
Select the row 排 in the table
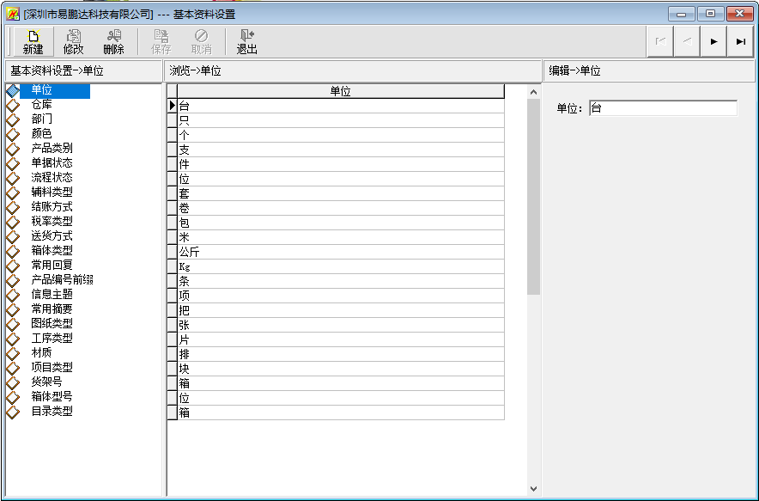pos(341,354)
